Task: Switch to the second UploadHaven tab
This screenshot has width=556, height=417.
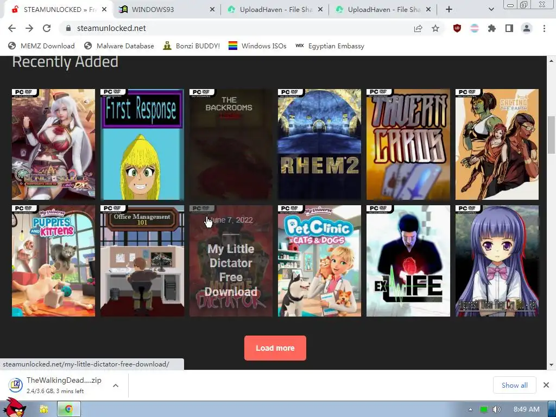Action: (x=382, y=10)
